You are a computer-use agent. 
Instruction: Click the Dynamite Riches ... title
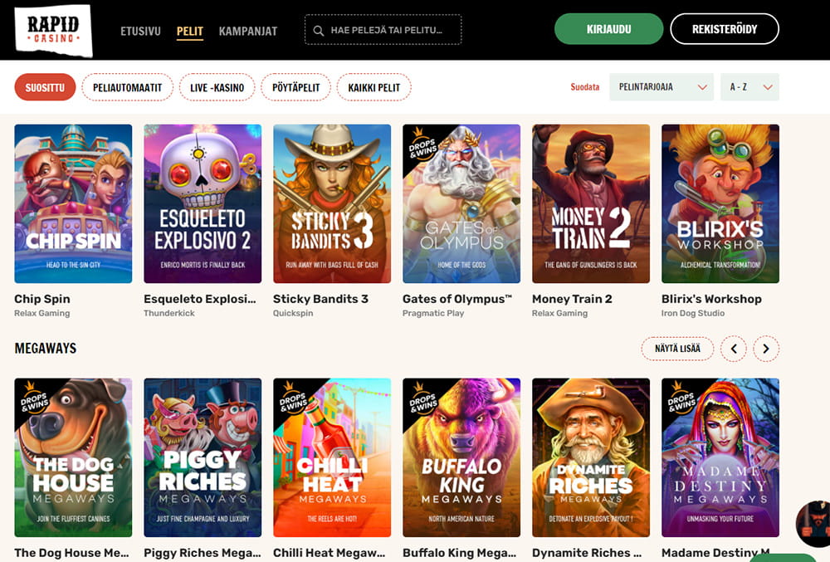[x=587, y=553]
